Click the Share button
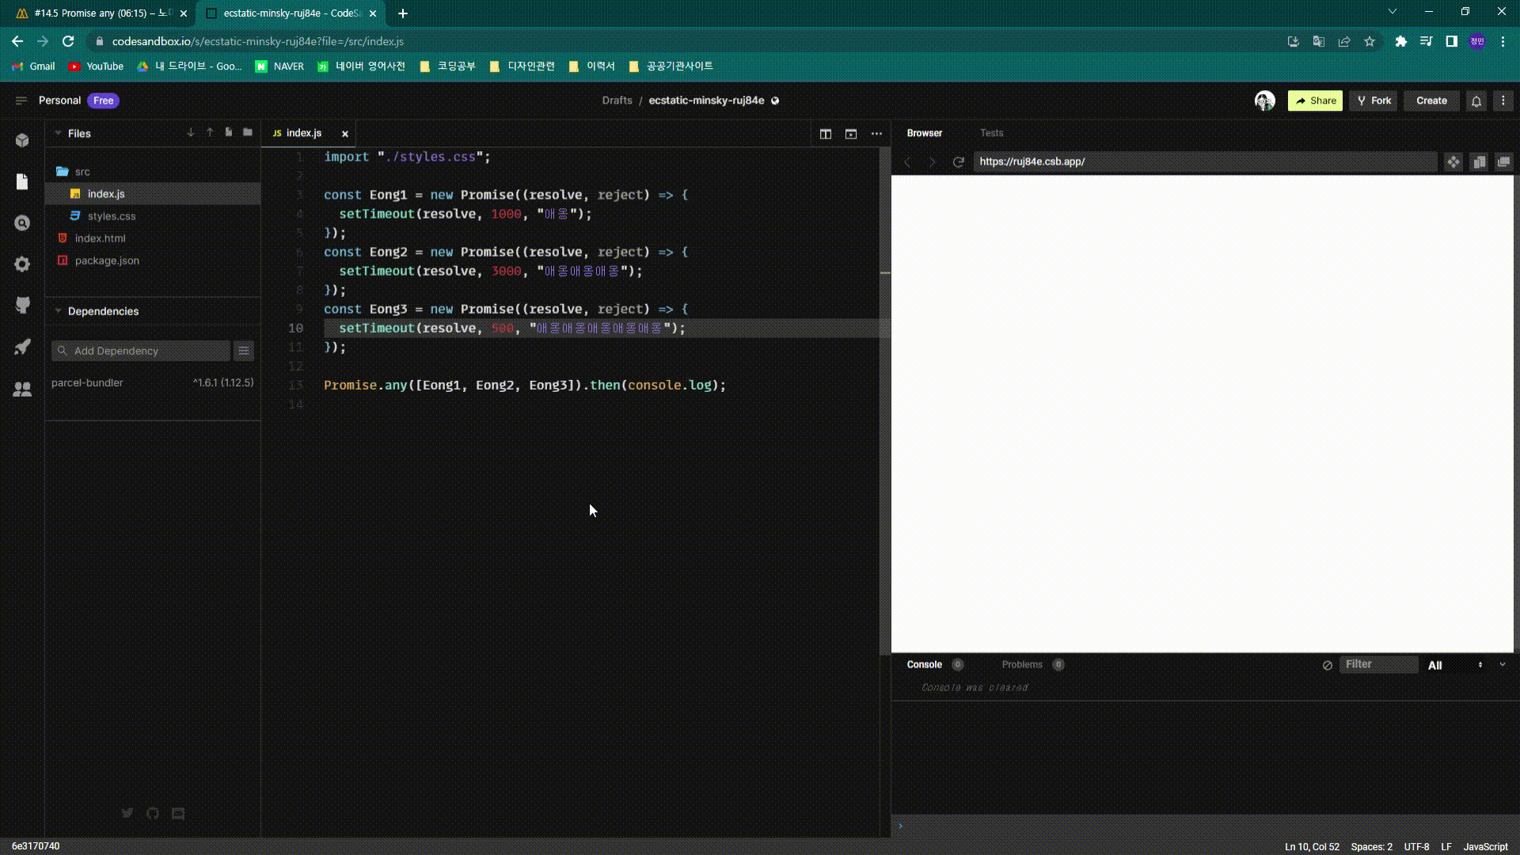 [1315, 101]
